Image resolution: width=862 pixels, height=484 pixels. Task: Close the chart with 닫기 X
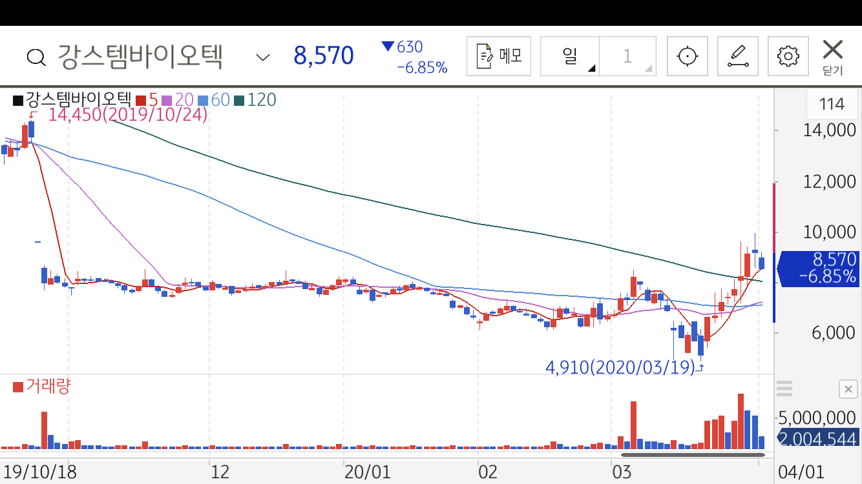point(833,56)
